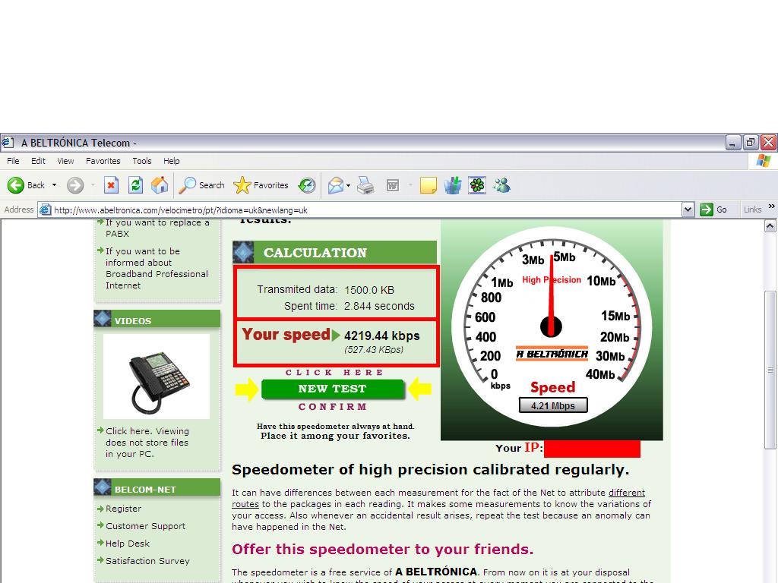This screenshot has height=583, width=778.
Task: Click the greyed-out Forward arrow
Action: click(75, 185)
